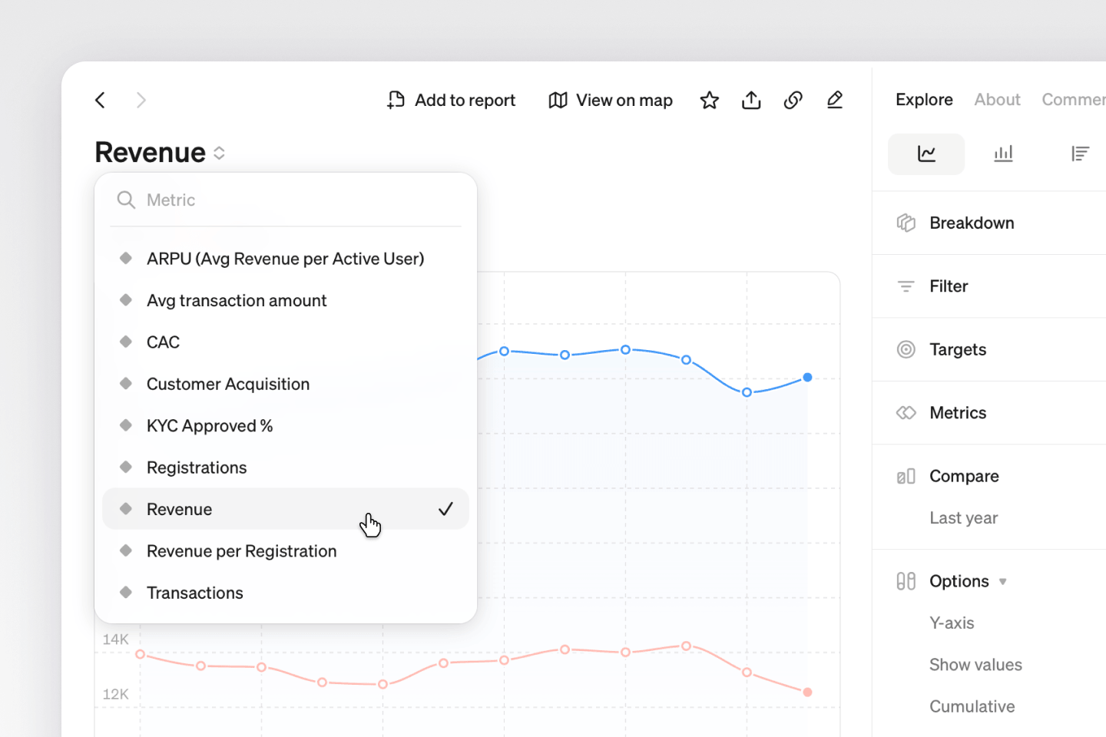Select Customer Acquisition from the list
The width and height of the screenshot is (1106, 737).
click(286, 384)
